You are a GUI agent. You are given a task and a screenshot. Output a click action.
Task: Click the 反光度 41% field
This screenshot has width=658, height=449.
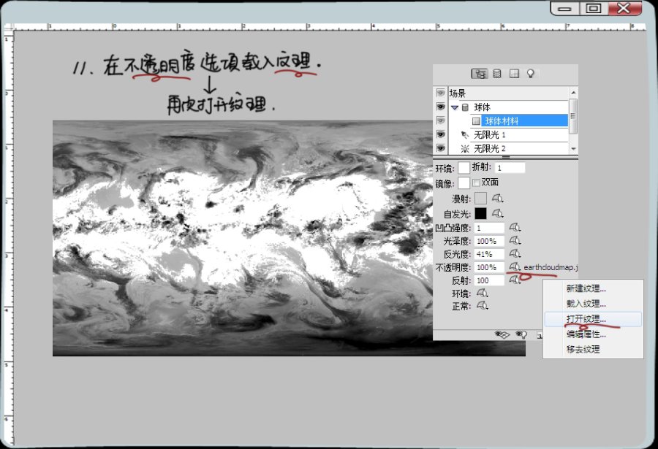489,254
